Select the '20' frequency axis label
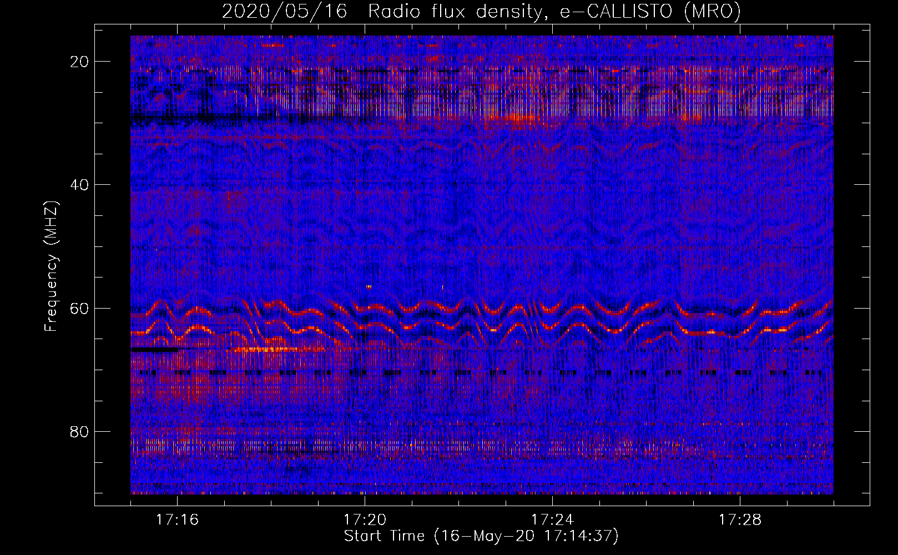Viewport: 898px width, 555px height. coord(80,62)
